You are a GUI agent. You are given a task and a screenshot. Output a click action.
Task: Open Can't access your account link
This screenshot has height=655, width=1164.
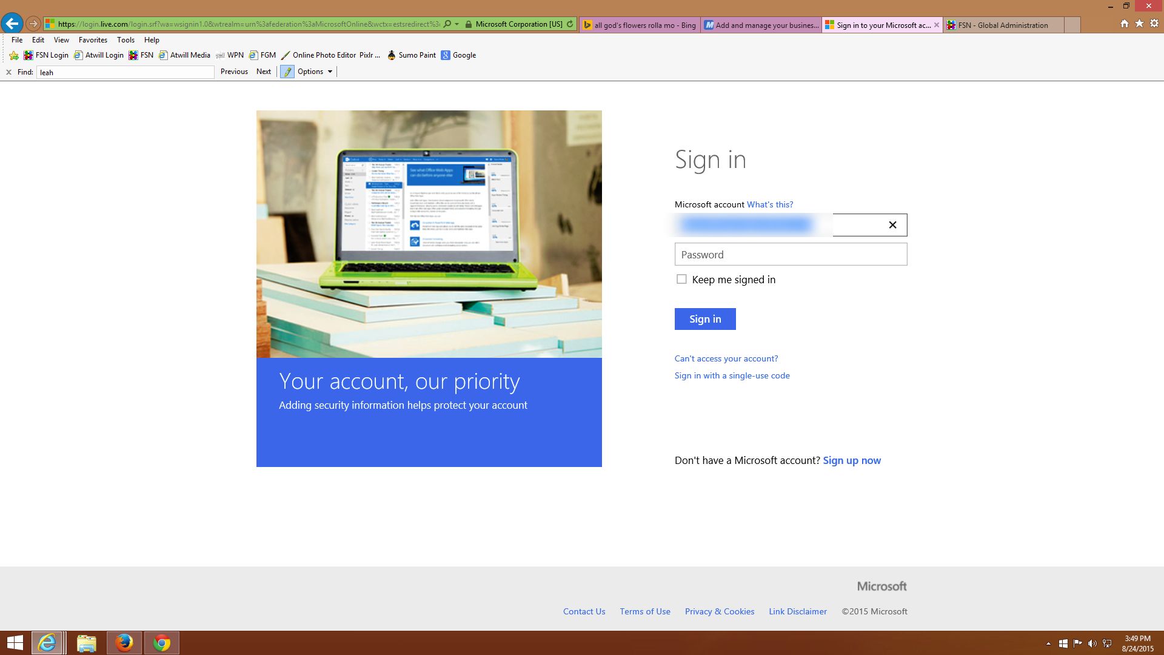click(x=726, y=358)
